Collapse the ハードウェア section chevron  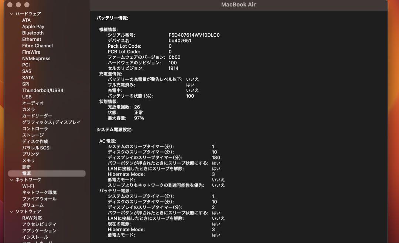(11, 14)
